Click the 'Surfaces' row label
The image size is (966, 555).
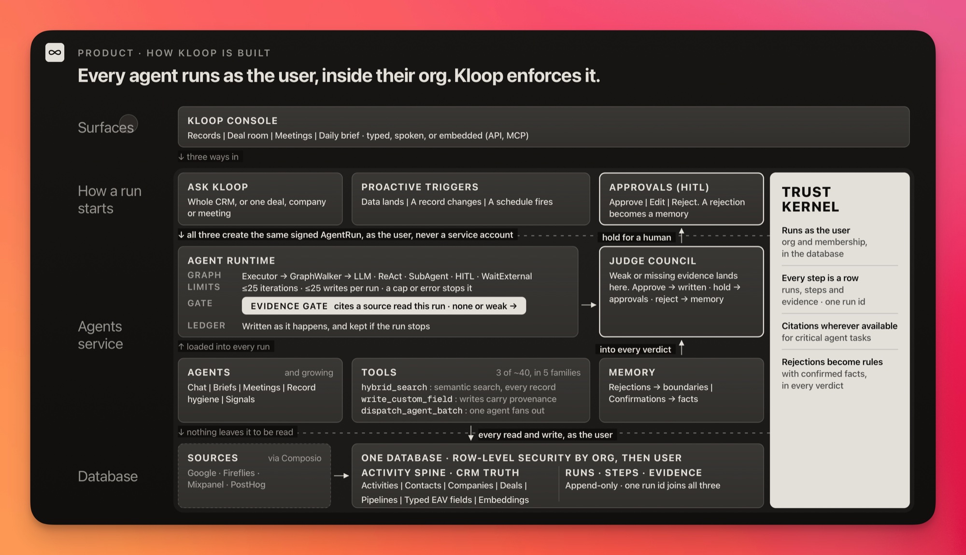[x=105, y=128]
